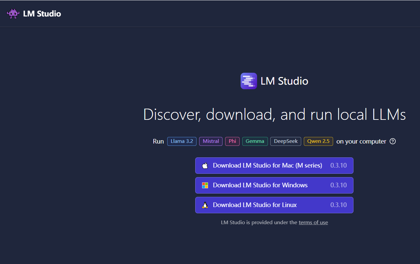The height and width of the screenshot is (264, 420).
Task: Click the LM Studio header title text
Action: tap(42, 14)
